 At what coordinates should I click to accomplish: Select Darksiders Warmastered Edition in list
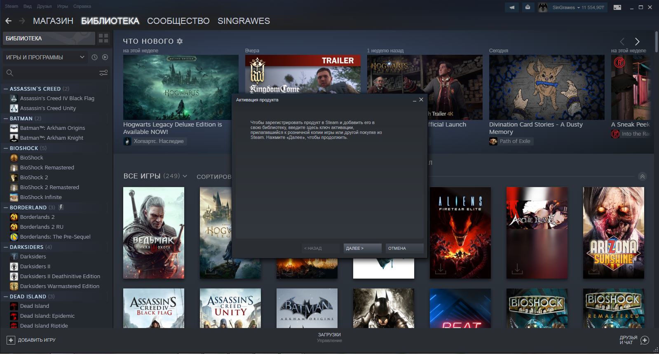[60, 286]
